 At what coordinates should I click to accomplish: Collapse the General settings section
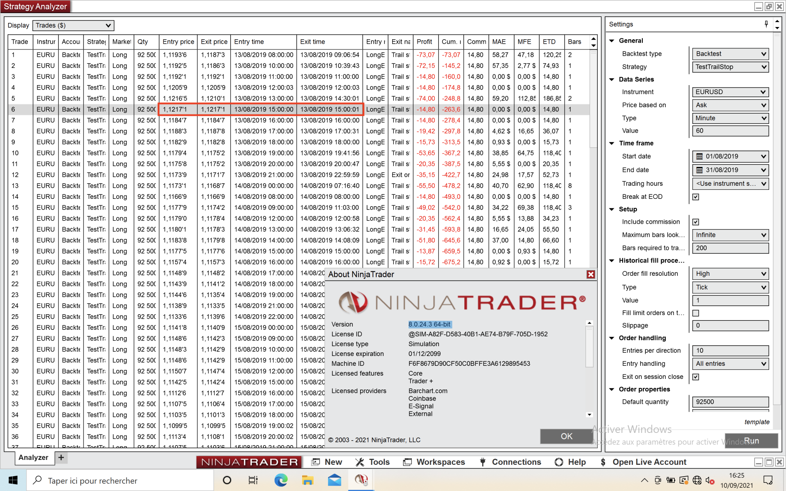click(612, 41)
